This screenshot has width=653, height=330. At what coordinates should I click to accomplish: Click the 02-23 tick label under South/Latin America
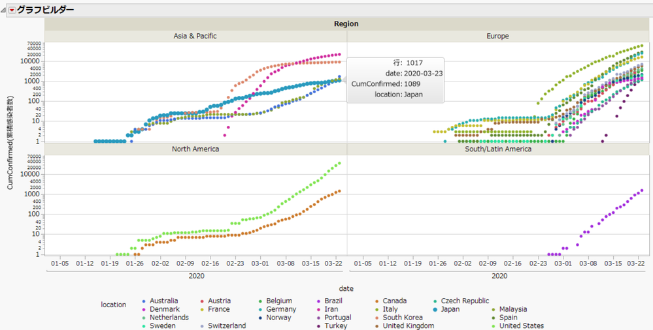(x=538, y=263)
